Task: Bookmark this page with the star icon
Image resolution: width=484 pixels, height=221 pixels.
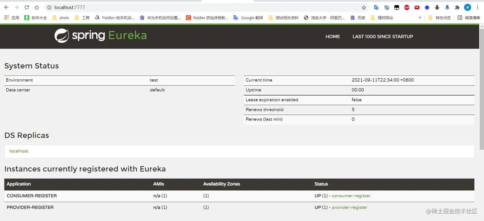Action: [x=364, y=7]
